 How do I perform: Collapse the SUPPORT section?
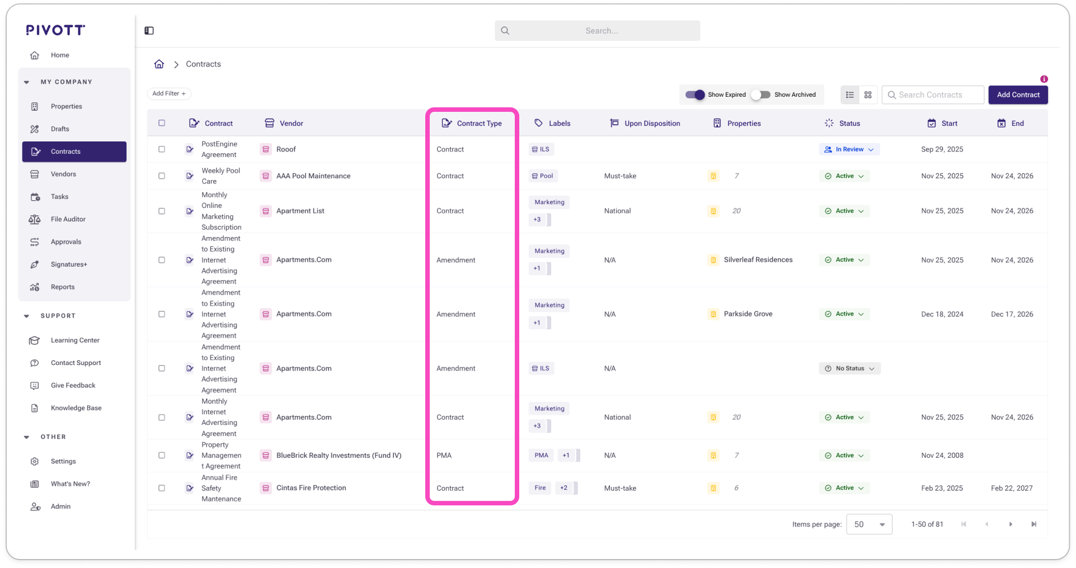pos(27,316)
